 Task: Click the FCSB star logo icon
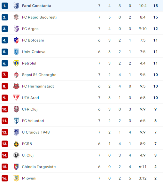click(16, 144)
